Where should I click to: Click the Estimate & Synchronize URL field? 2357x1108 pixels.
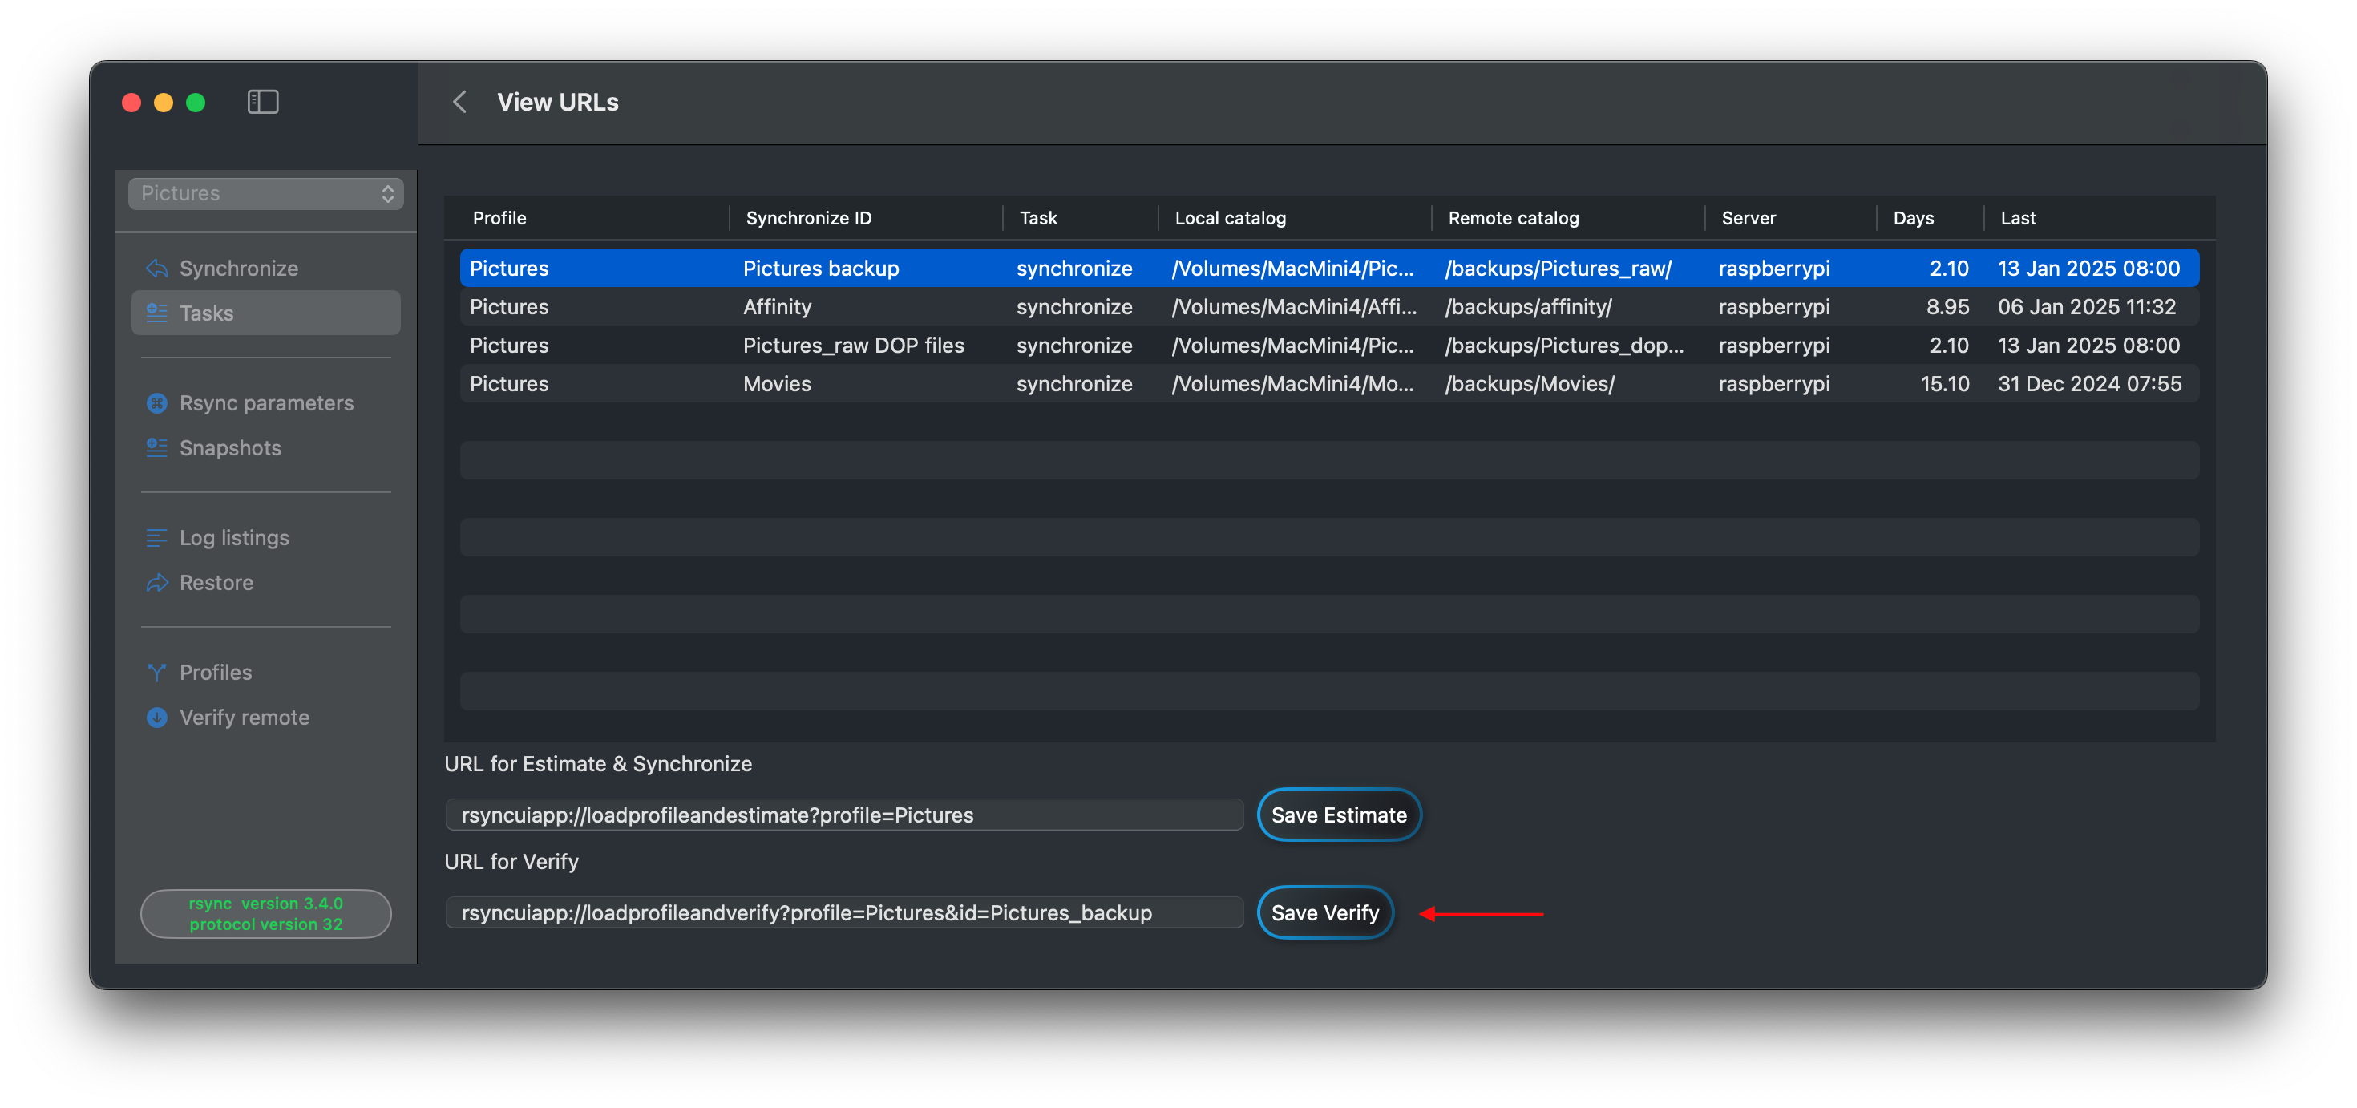(843, 815)
